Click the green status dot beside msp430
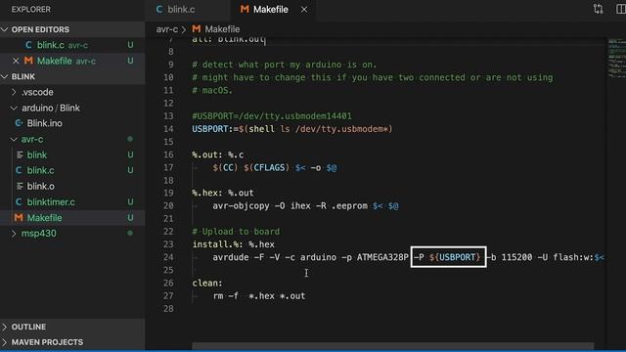This screenshot has height=352, width=626. 130,234
